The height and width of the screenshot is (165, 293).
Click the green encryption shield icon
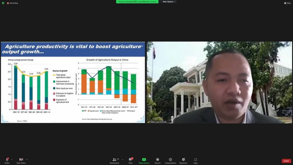point(3,3)
